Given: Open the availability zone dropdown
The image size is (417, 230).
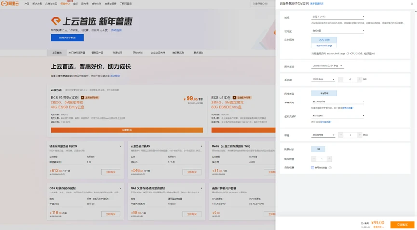Looking at the screenshot, I should (x=338, y=31).
